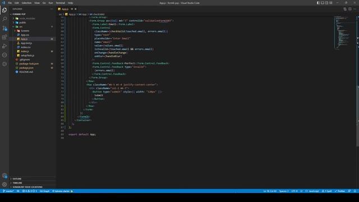359x202 pixels.
Task: Open the Terminal menu
Action: click(61, 3)
